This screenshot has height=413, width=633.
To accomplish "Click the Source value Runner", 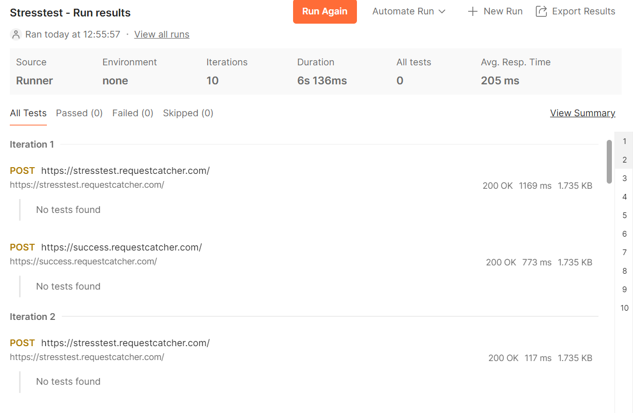I will (x=35, y=81).
